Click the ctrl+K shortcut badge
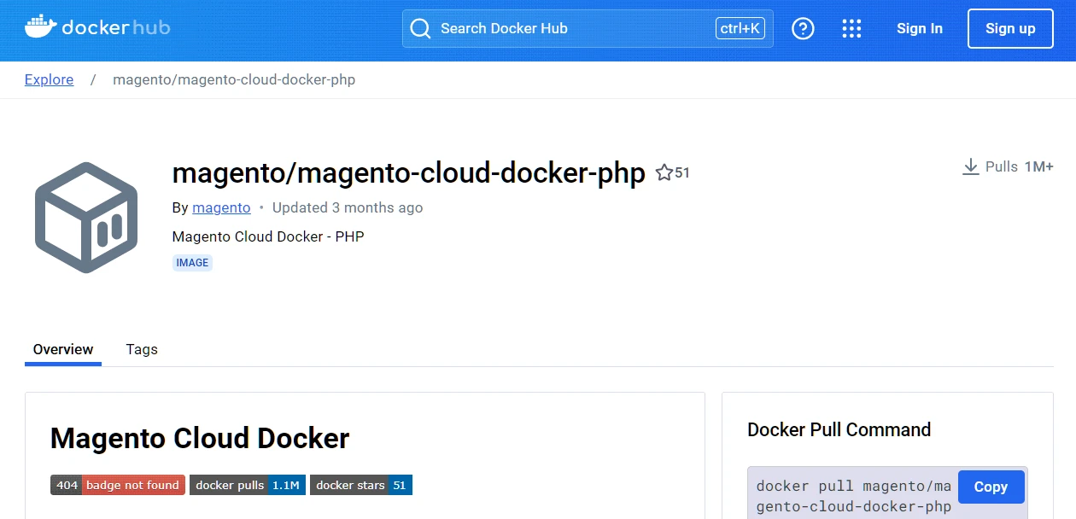1076x519 pixels. (x=740, y=28)
